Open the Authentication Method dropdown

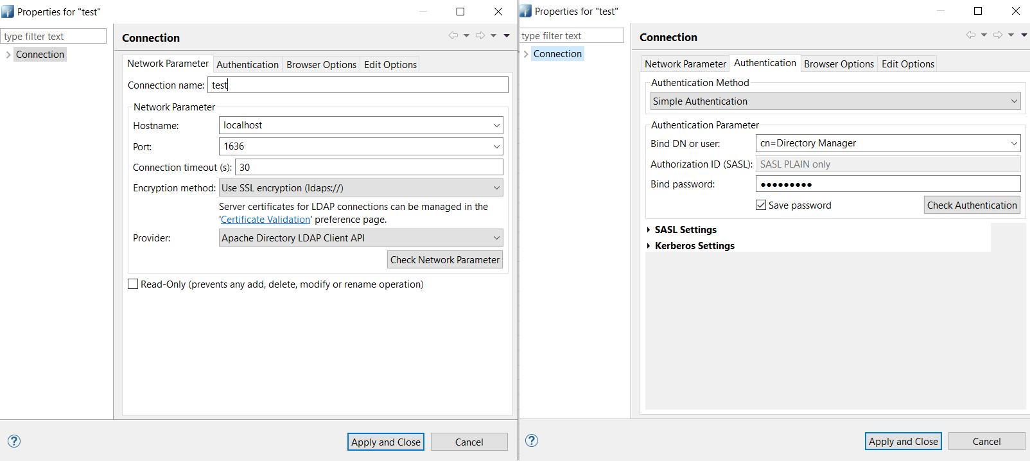(x=835, y=101)
